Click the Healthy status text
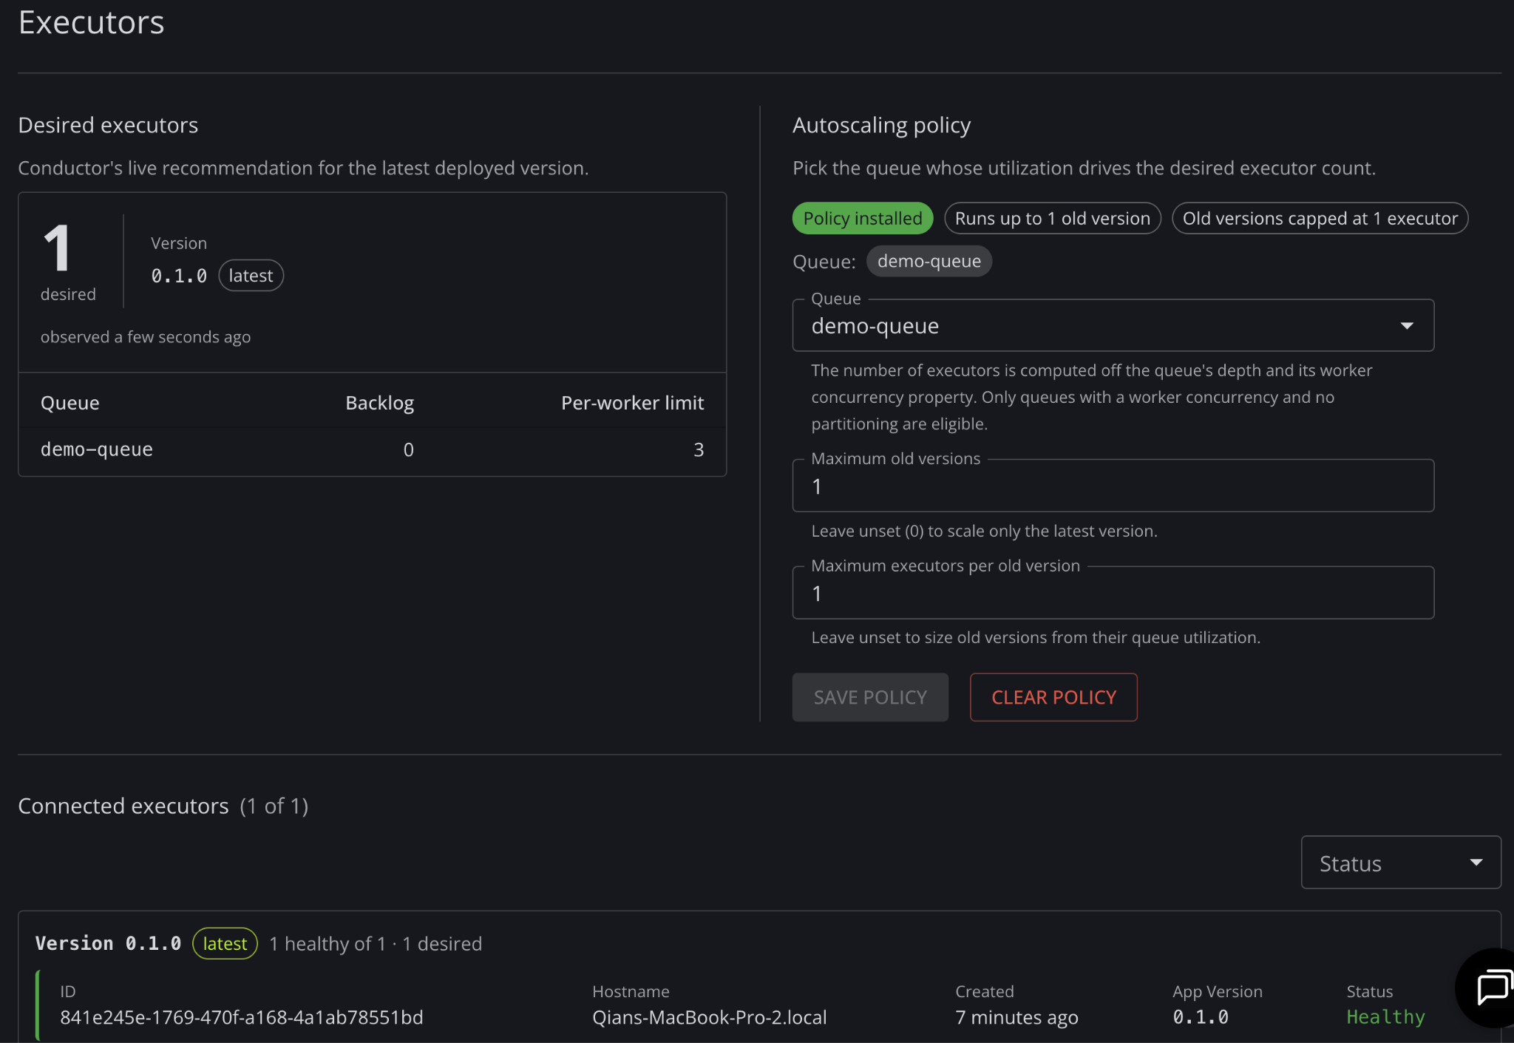Viewport: 1514px width, 1043px height. (1385, 1017)
